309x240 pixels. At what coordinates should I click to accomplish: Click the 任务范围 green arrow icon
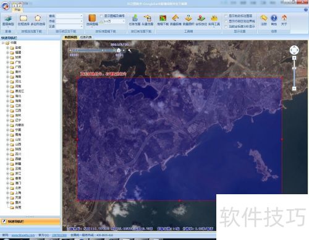tap(135, 18)
